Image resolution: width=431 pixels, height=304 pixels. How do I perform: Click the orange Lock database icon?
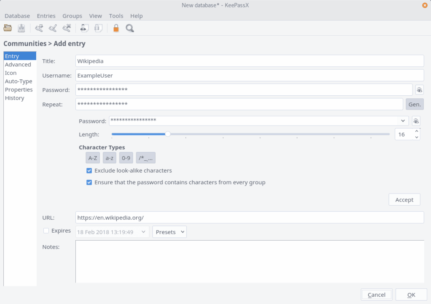[x=116, y=29]
